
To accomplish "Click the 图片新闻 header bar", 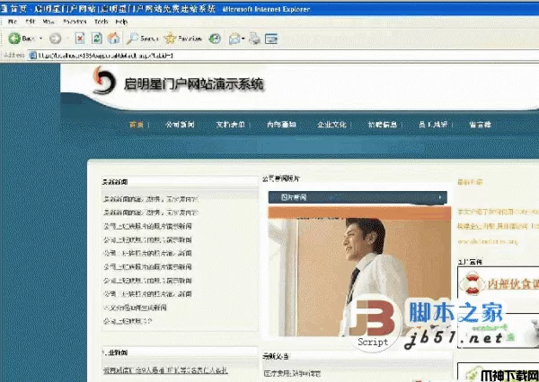I will [x=358, y=197].
